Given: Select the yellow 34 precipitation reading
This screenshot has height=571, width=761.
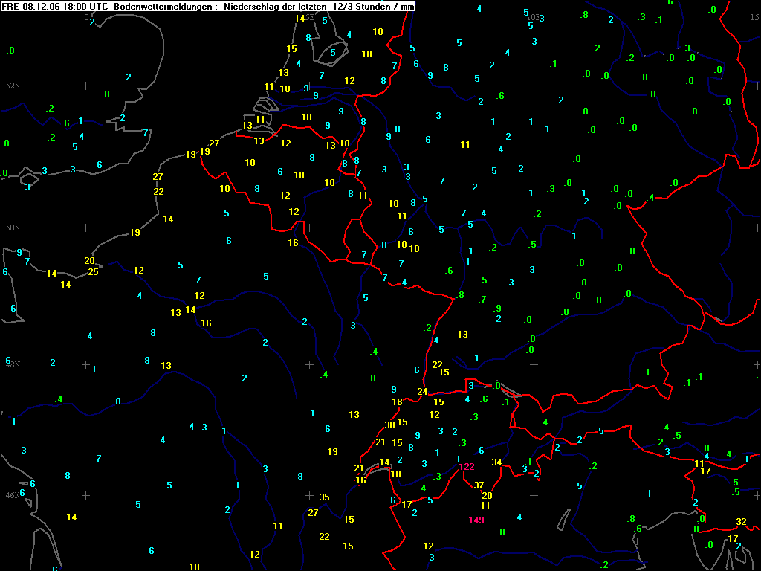Looking at the screenshot, I should [x=496, y=462].
